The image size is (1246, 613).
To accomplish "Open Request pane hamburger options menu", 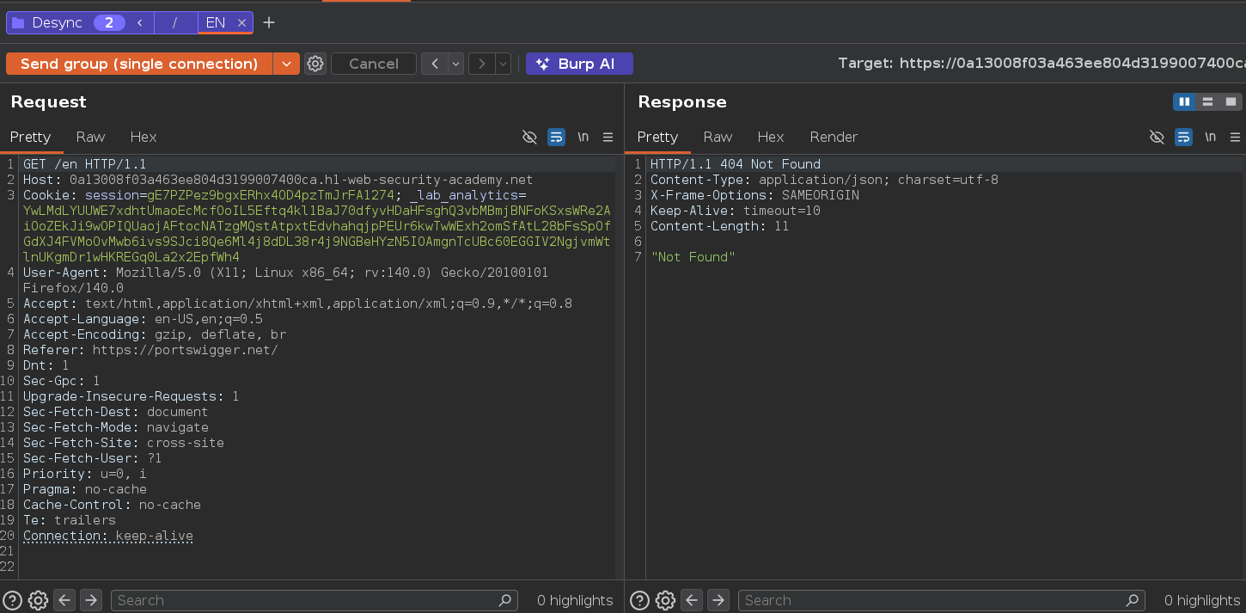I will click(608, 137).
